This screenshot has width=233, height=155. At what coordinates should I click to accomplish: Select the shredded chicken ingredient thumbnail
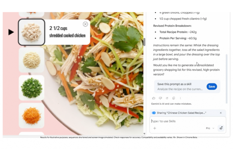tap(32, 32)
